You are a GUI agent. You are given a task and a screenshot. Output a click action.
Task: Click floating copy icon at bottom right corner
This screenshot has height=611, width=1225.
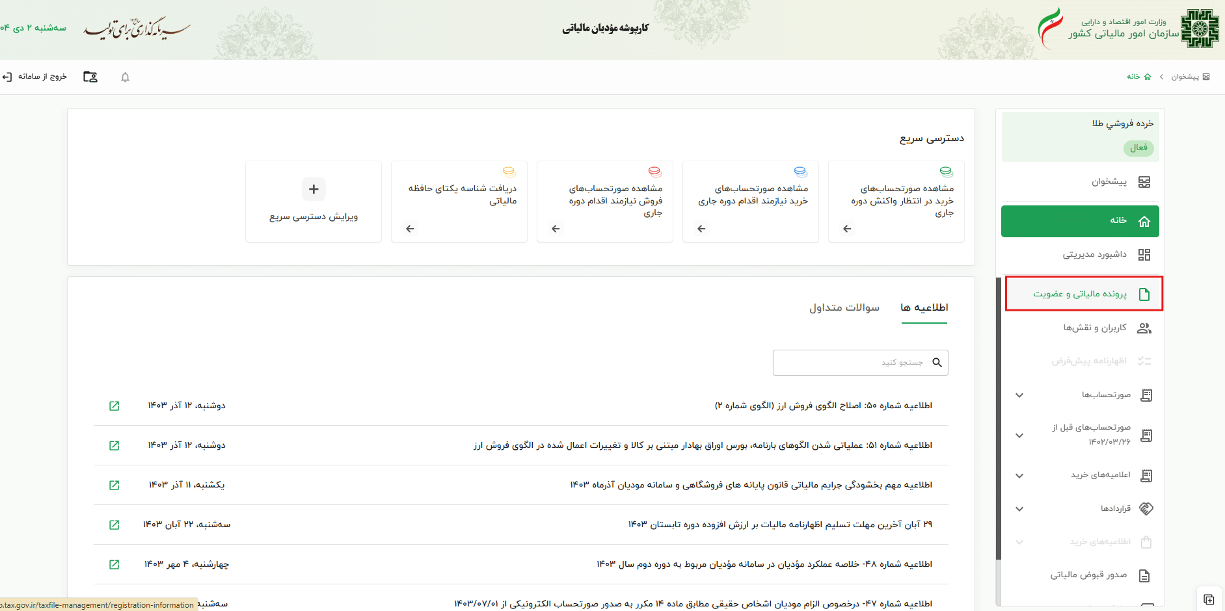(1209, 599)
